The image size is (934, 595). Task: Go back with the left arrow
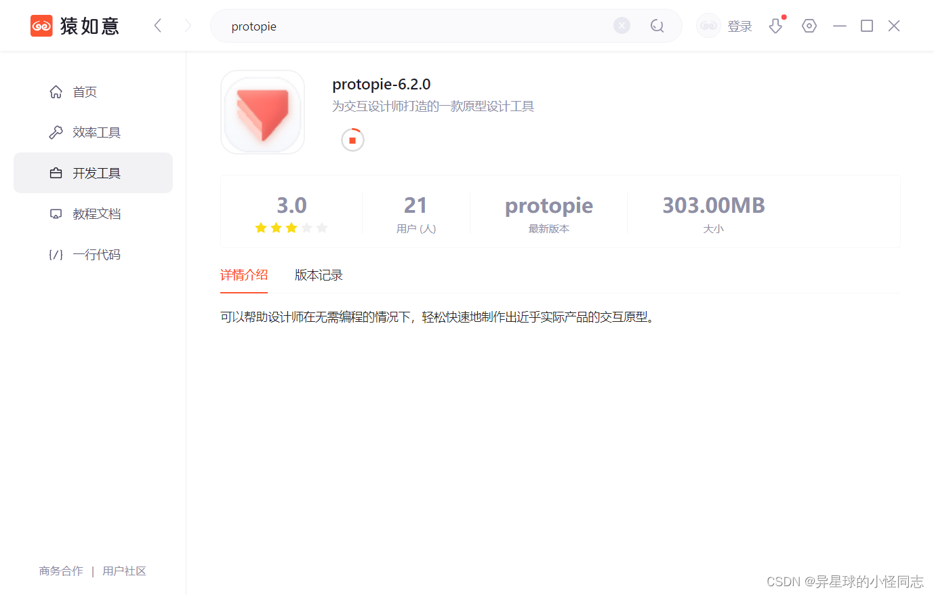[x=158, y=26]
